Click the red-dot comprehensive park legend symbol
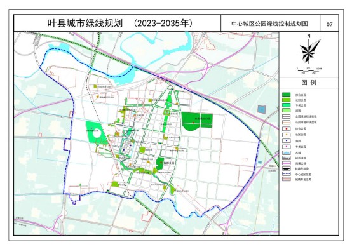The image size is (352, 249). coord(286,129)
